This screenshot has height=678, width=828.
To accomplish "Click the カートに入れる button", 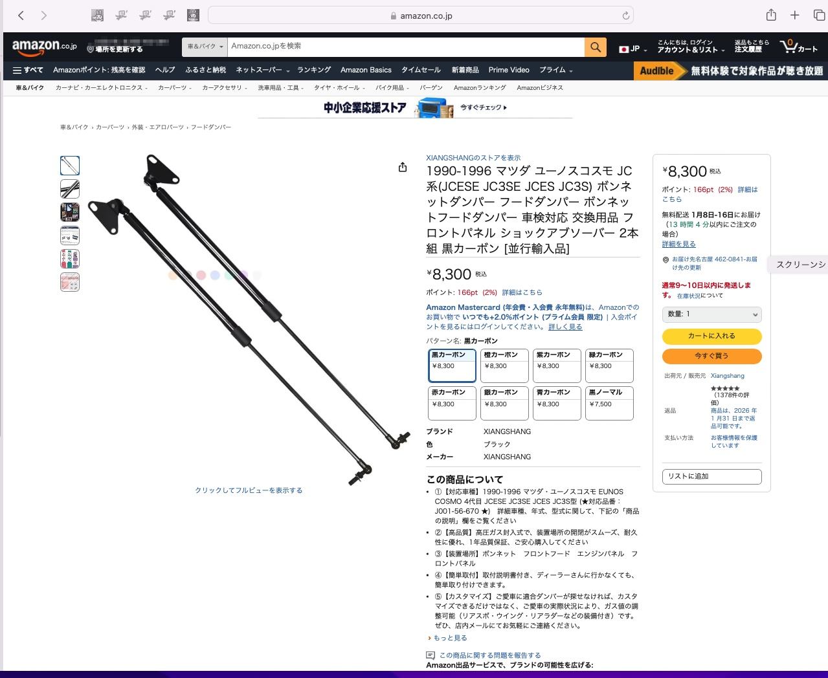I will [711, 336].
